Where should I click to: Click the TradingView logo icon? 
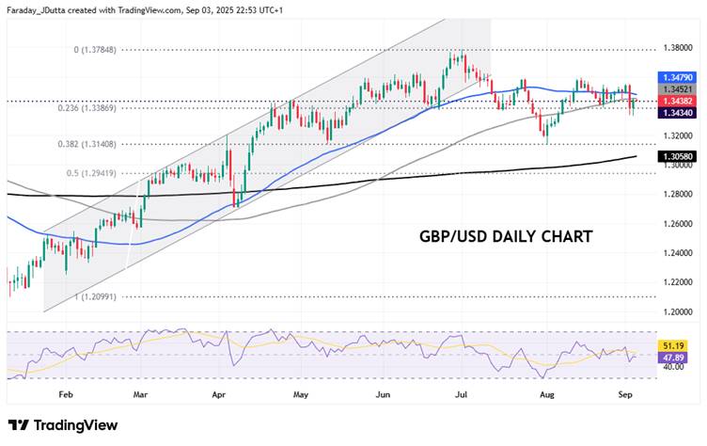(18, 425)
